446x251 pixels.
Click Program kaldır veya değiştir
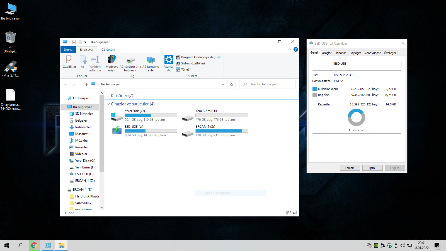point(198,57)
